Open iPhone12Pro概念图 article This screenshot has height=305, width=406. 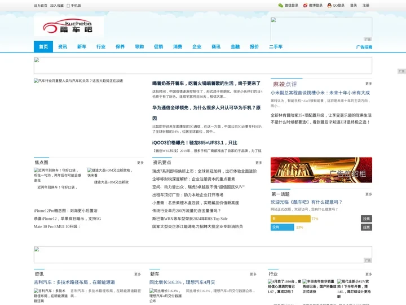(x=65, y=211)
